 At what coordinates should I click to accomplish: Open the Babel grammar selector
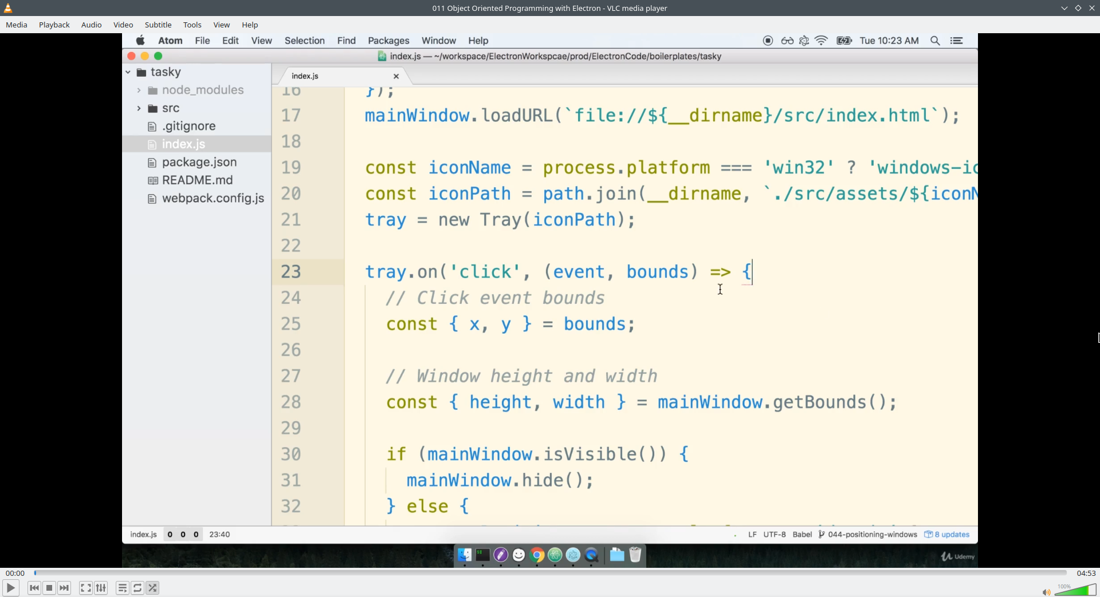802,535
